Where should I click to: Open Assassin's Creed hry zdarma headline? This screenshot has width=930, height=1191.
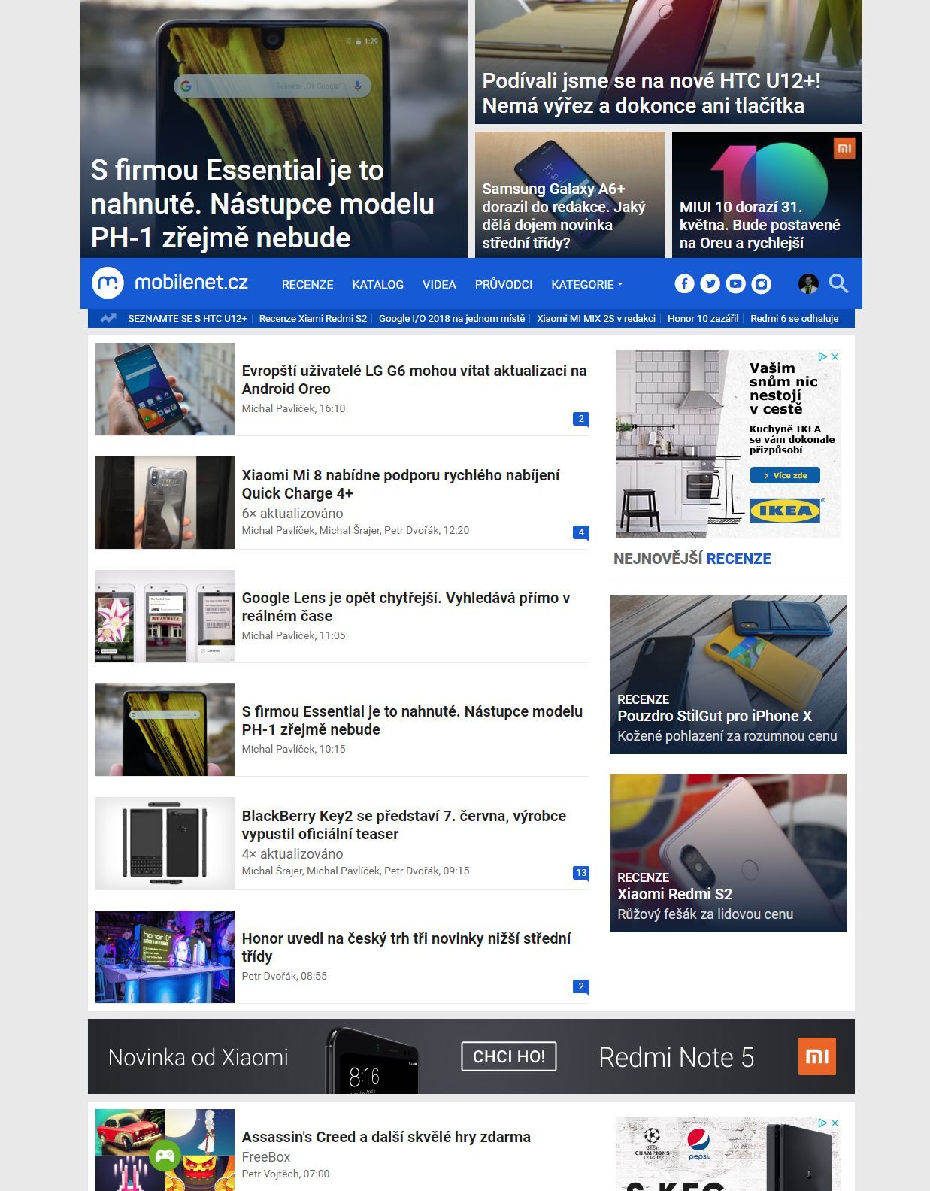coord(386,1137)
